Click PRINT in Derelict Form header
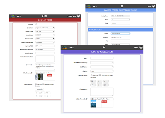 pyautogui.click(x=70, y=16)
